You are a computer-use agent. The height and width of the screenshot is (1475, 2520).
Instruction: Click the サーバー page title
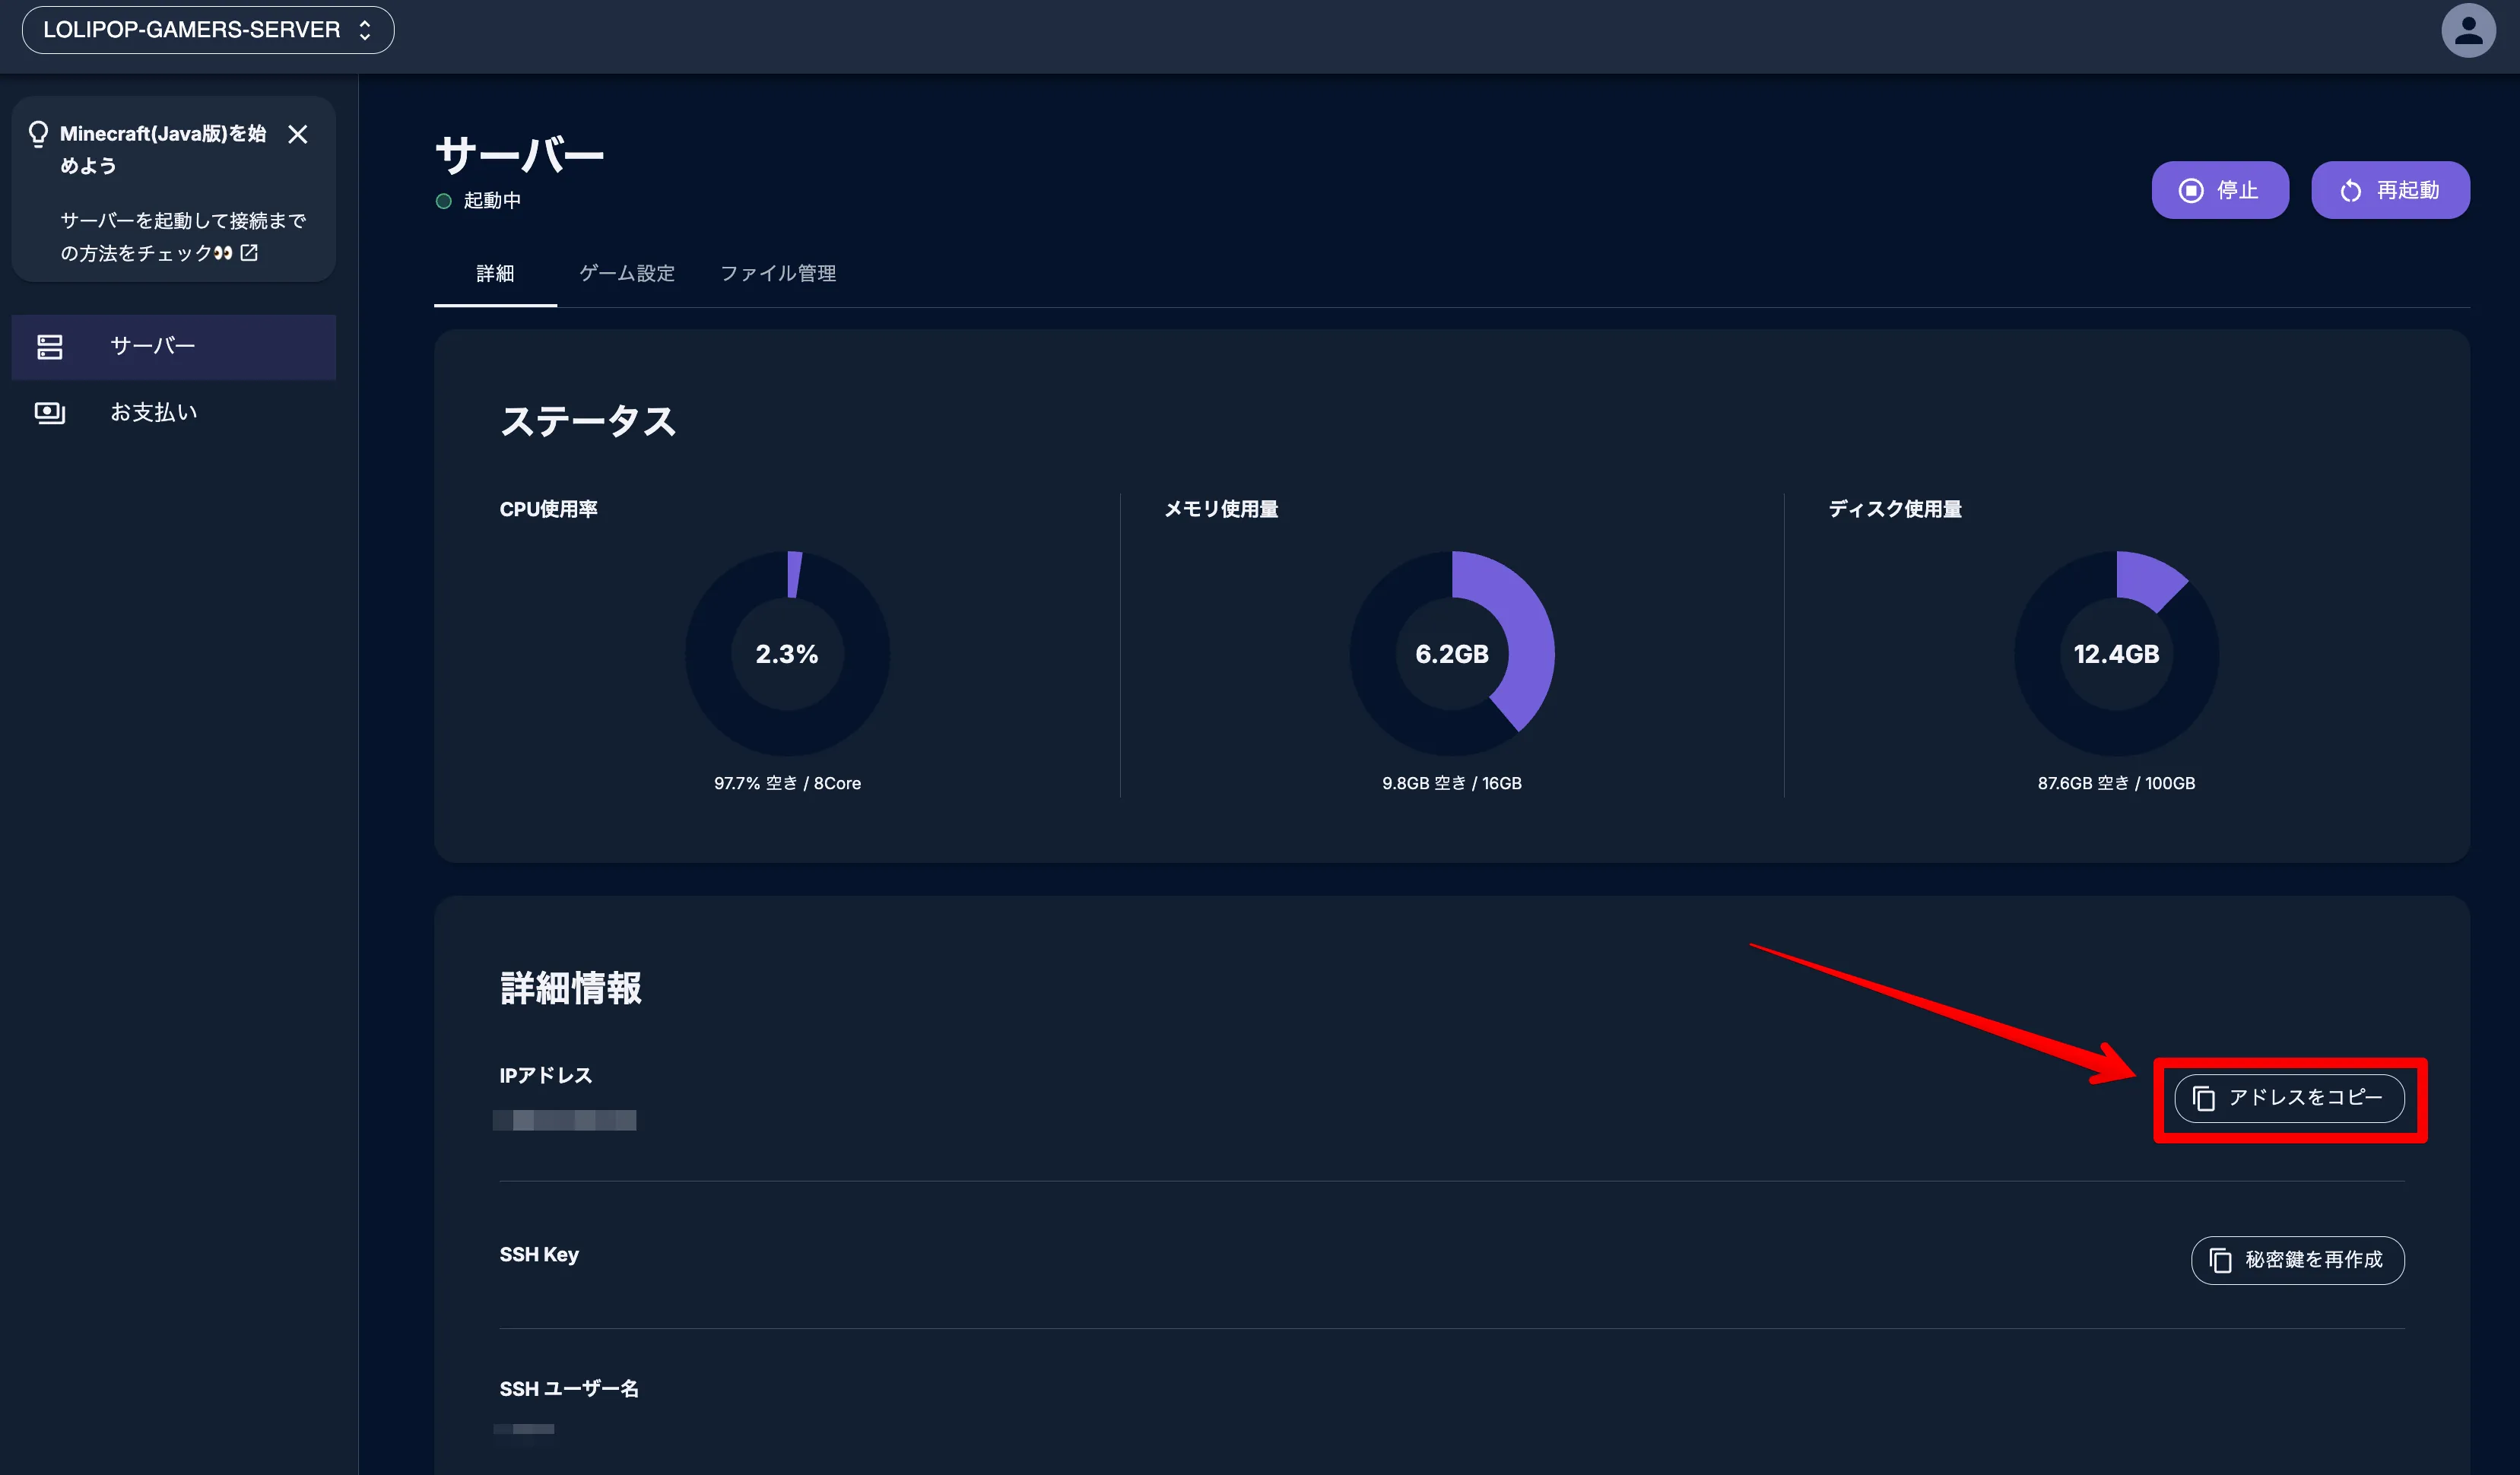tap(519, 155)
